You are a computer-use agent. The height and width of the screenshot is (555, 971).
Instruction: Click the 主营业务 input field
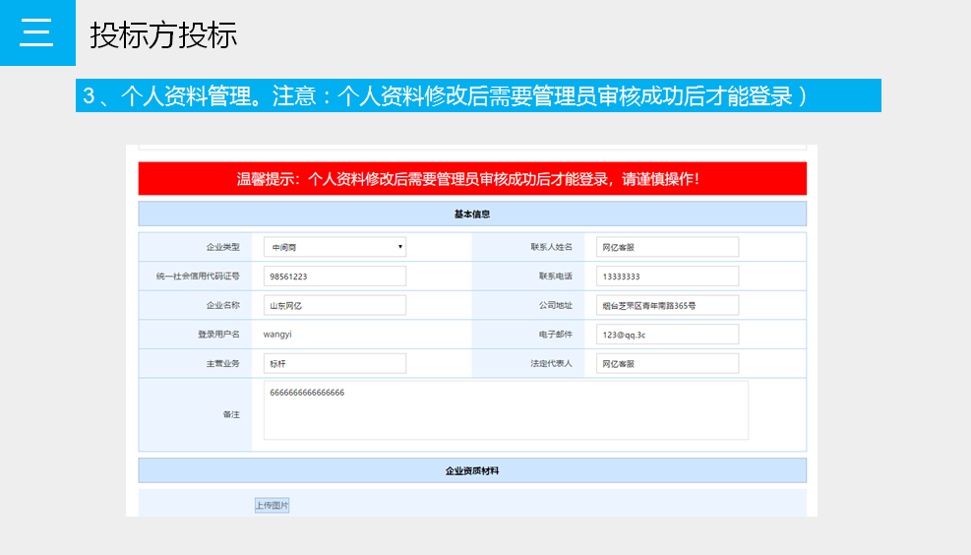click(x=334, y=363)
